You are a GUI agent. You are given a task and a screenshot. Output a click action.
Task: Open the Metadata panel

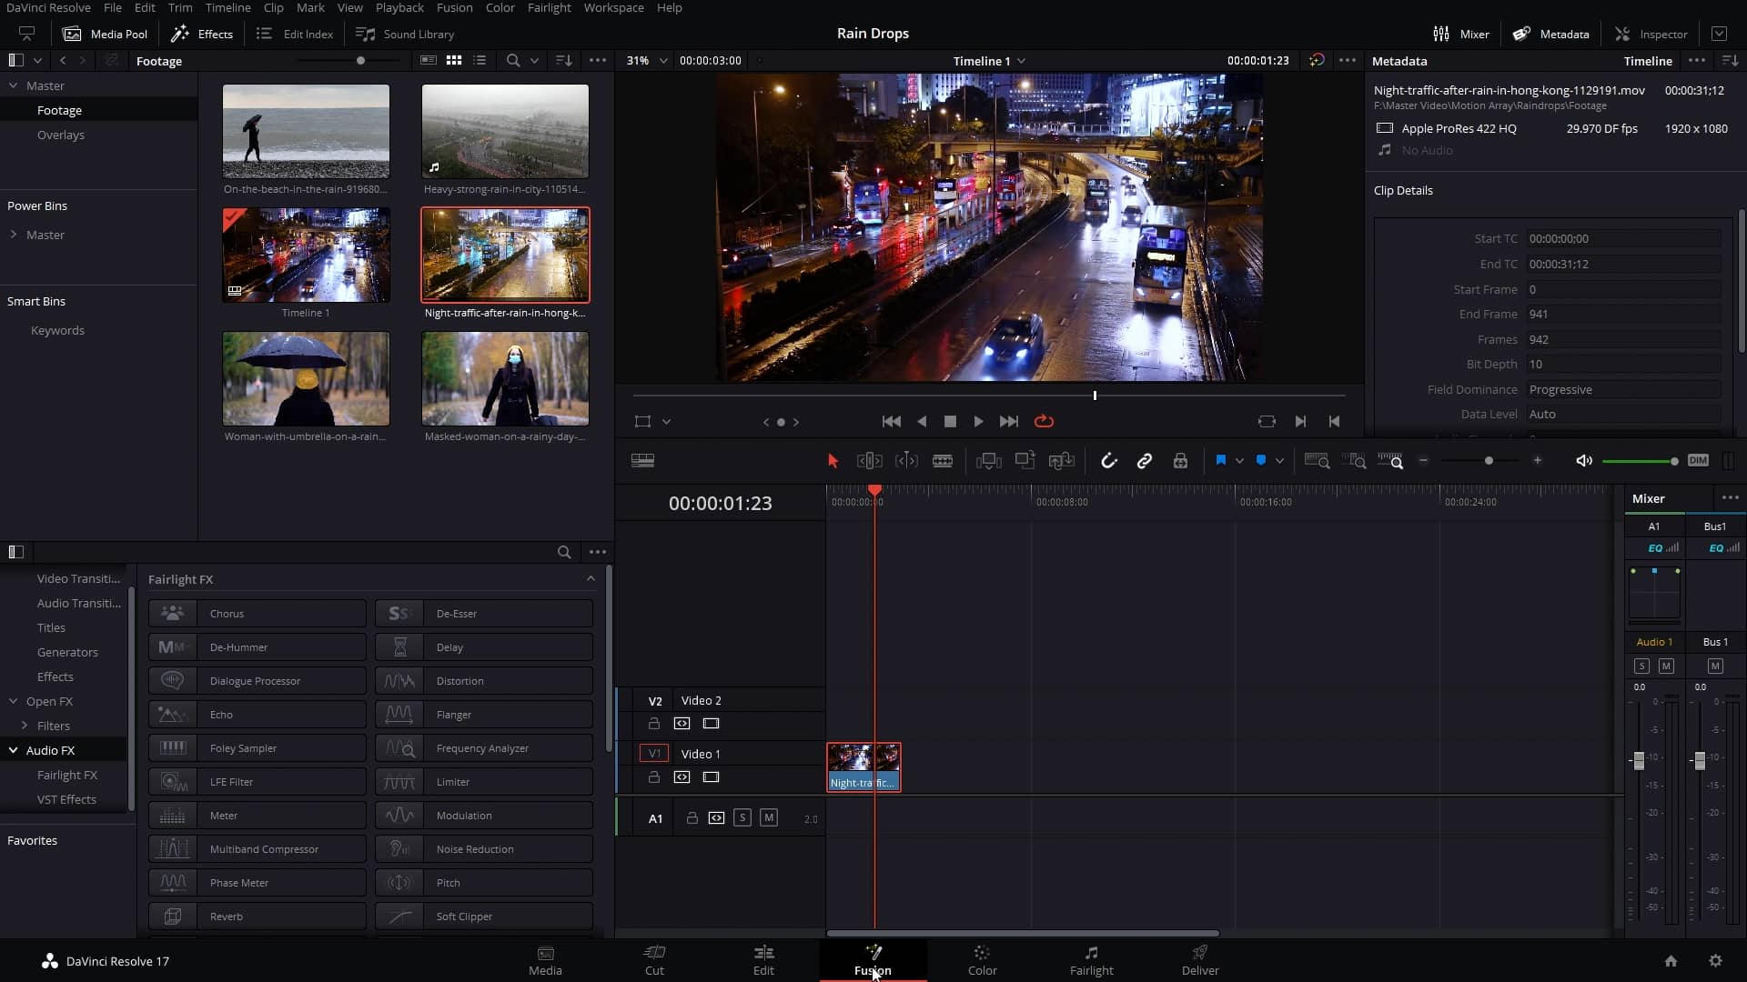(x=1550, y=34)
